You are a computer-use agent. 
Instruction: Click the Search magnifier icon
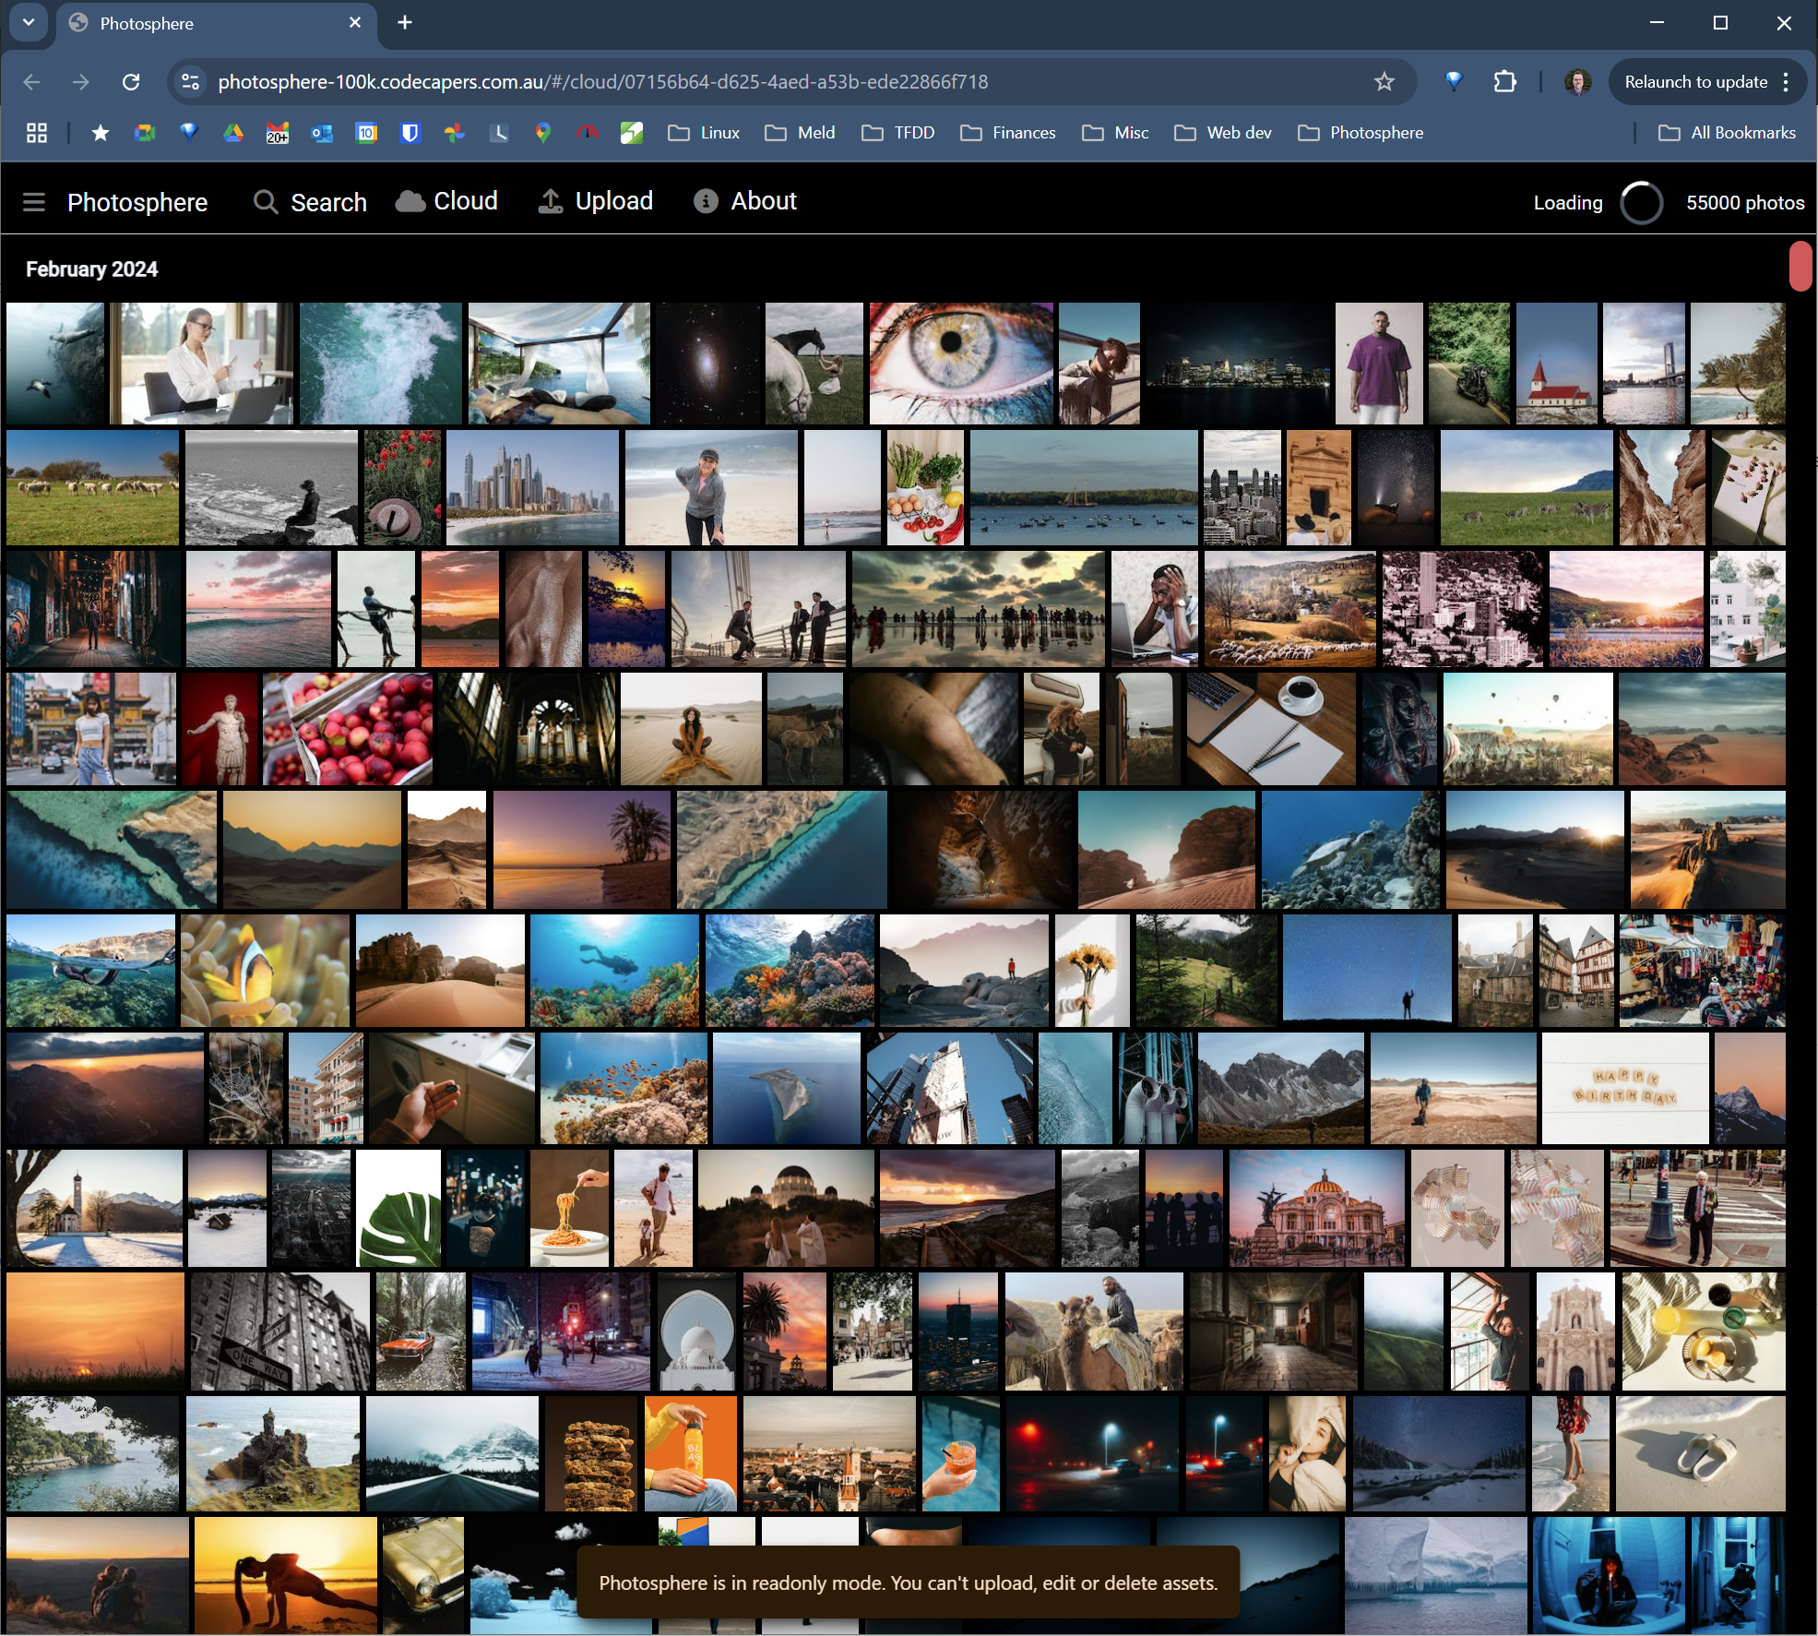(266, 202)
